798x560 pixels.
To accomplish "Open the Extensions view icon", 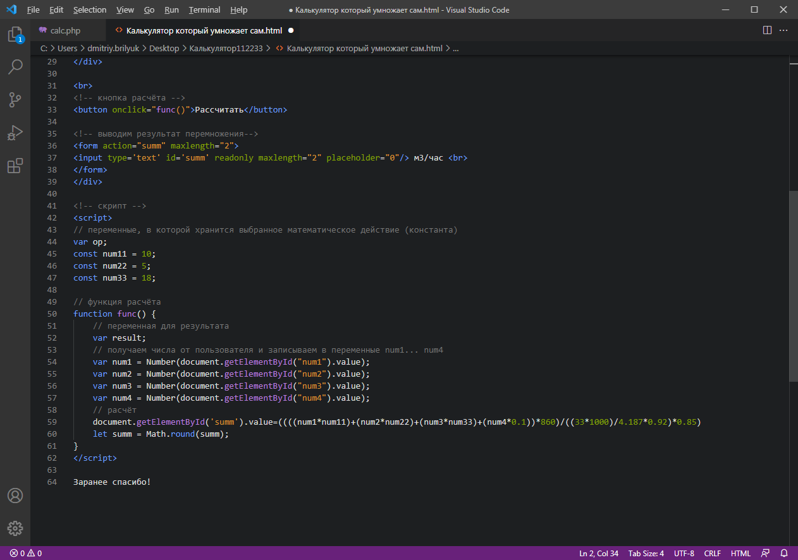I will pos(15,166).
